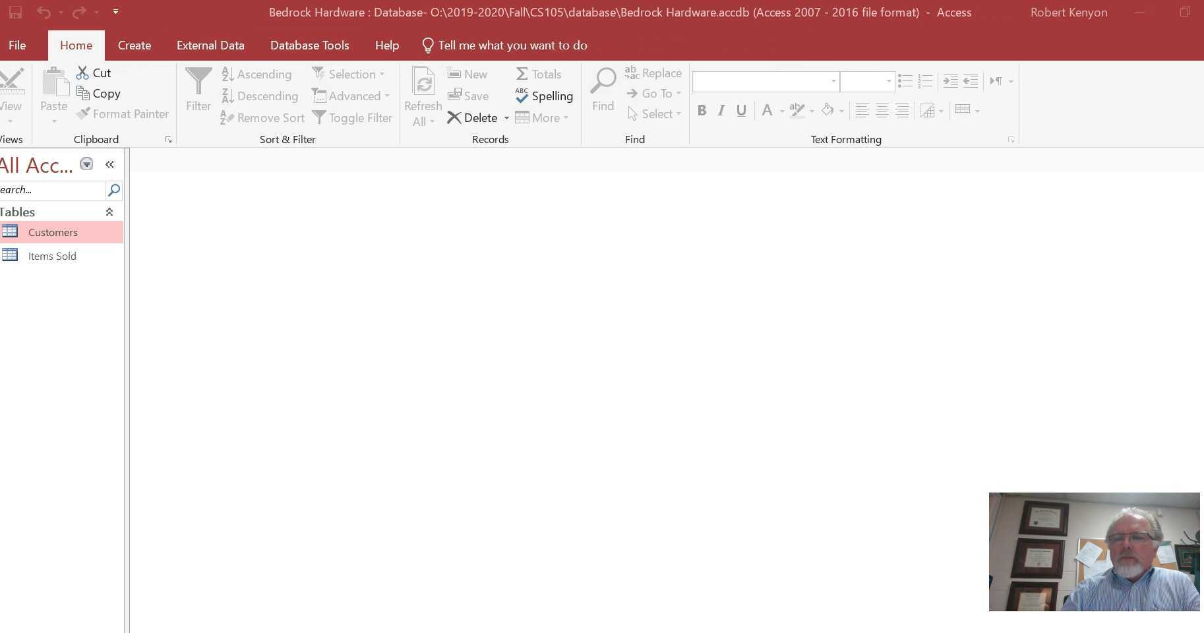Open the Selection filter dropdown

[x=348, y=74]
